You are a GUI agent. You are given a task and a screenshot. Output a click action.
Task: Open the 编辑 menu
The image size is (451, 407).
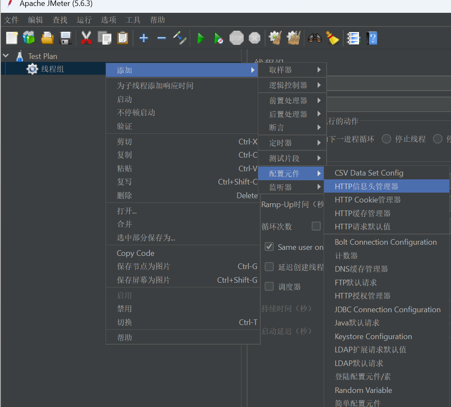35,20
